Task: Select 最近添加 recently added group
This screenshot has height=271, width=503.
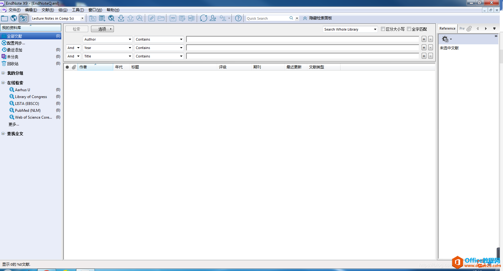Action: (31, 50)
